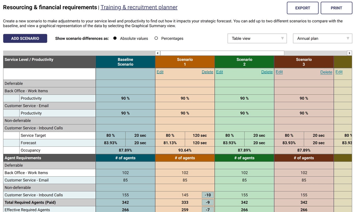Click the -7 difference badge
The width and height of the screenshot is (355, 212).
click(x=208, y=210)
